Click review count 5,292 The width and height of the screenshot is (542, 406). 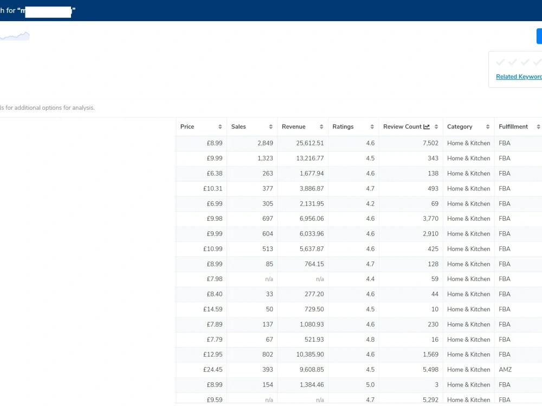click(430, 400)
